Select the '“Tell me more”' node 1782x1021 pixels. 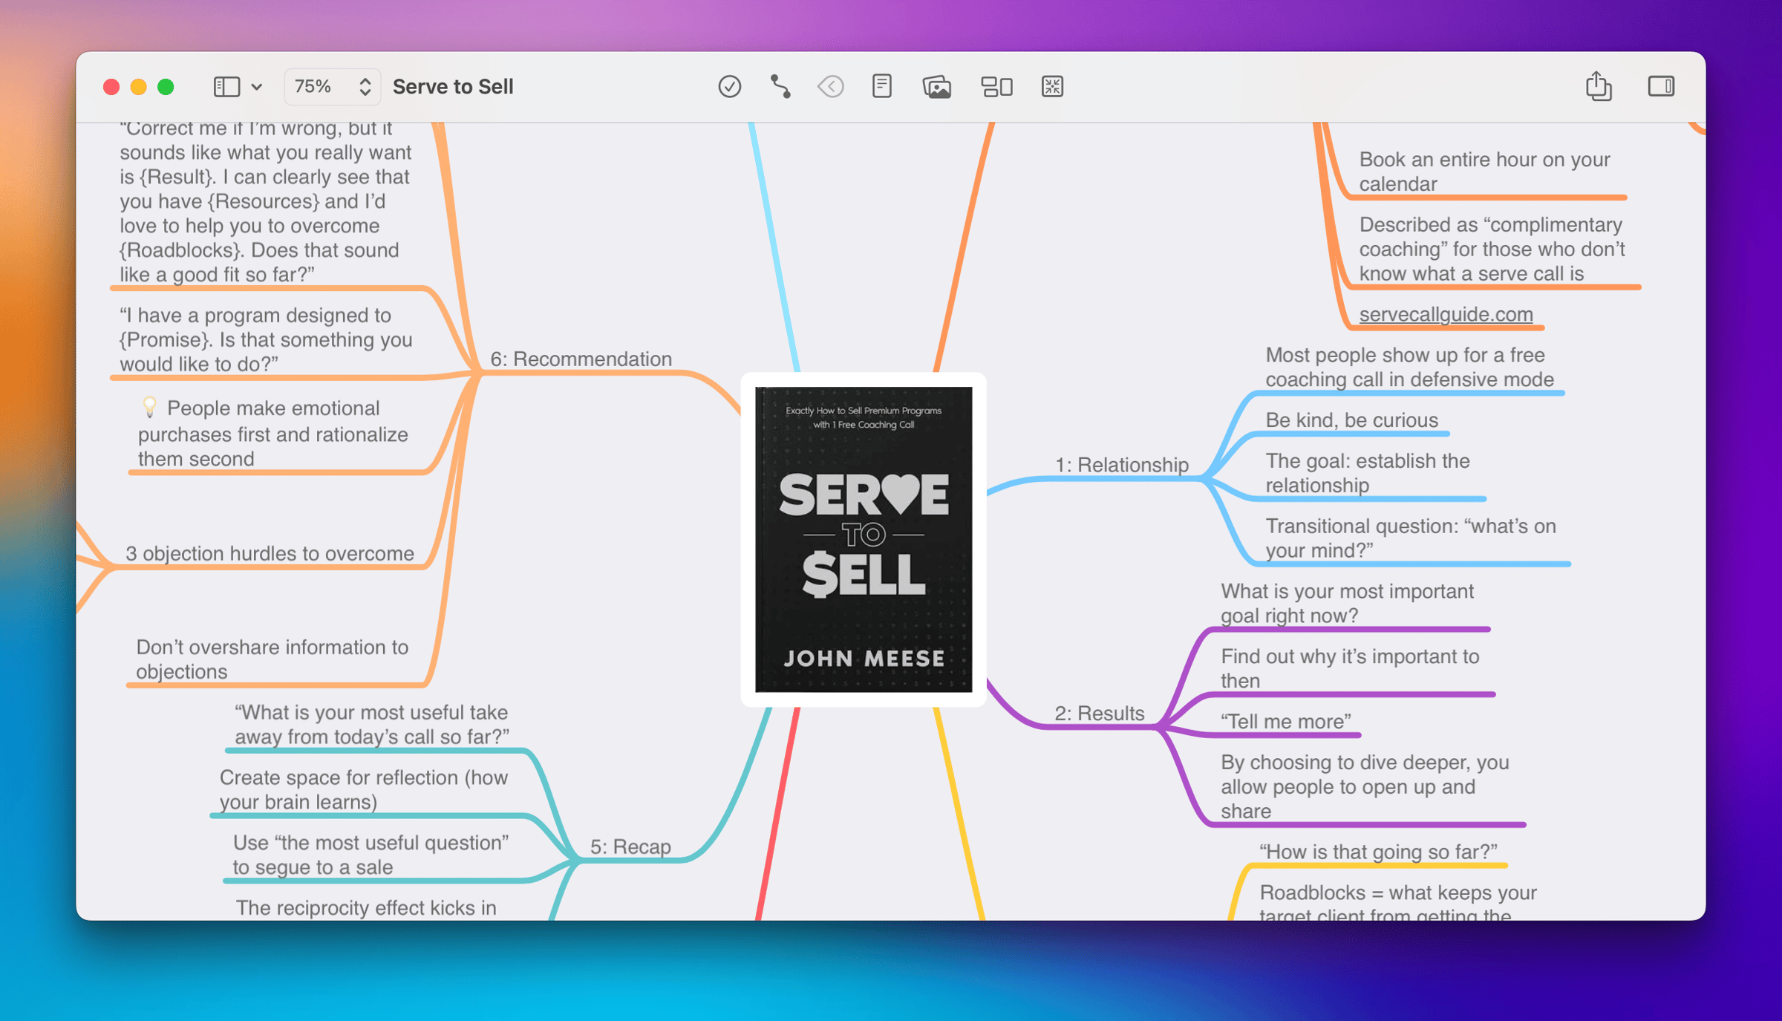[x=1286, y=721]
